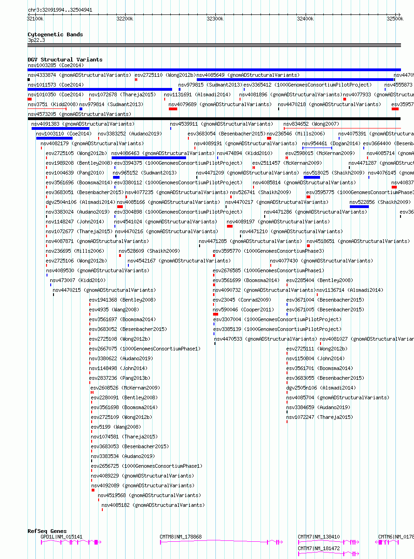
Task: Click nsv979815 (Sudmant2013) label
Action: tap(210, 85)
